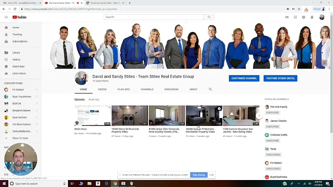Click the Customize Channel button

(244, 78)
